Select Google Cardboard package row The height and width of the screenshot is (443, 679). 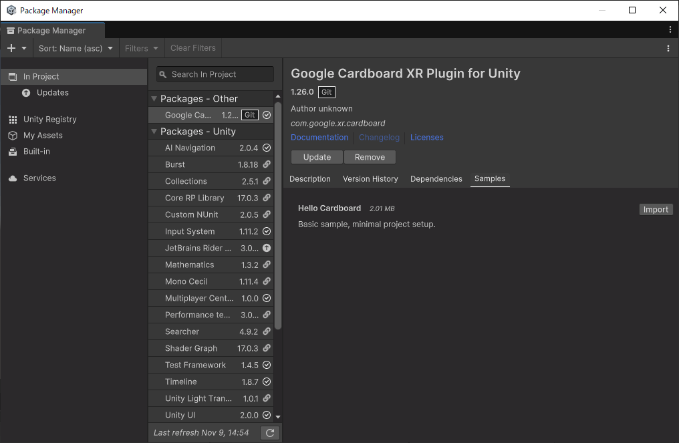pyautogui.click(x=211, y=115)
